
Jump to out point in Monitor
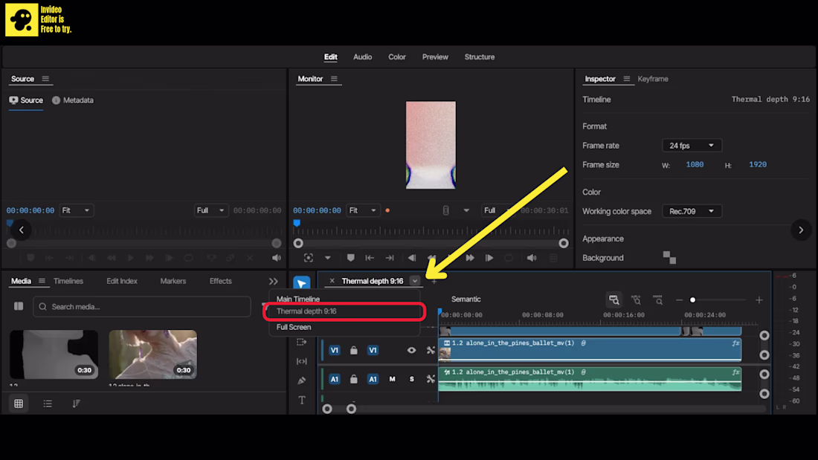coord(390,258)
